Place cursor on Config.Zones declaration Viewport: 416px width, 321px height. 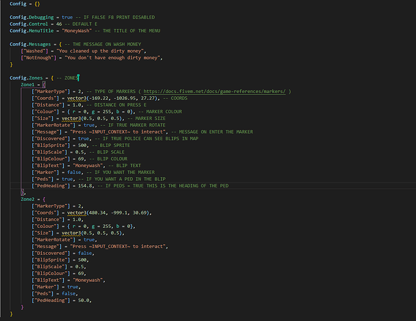click(x=28, y=78)
